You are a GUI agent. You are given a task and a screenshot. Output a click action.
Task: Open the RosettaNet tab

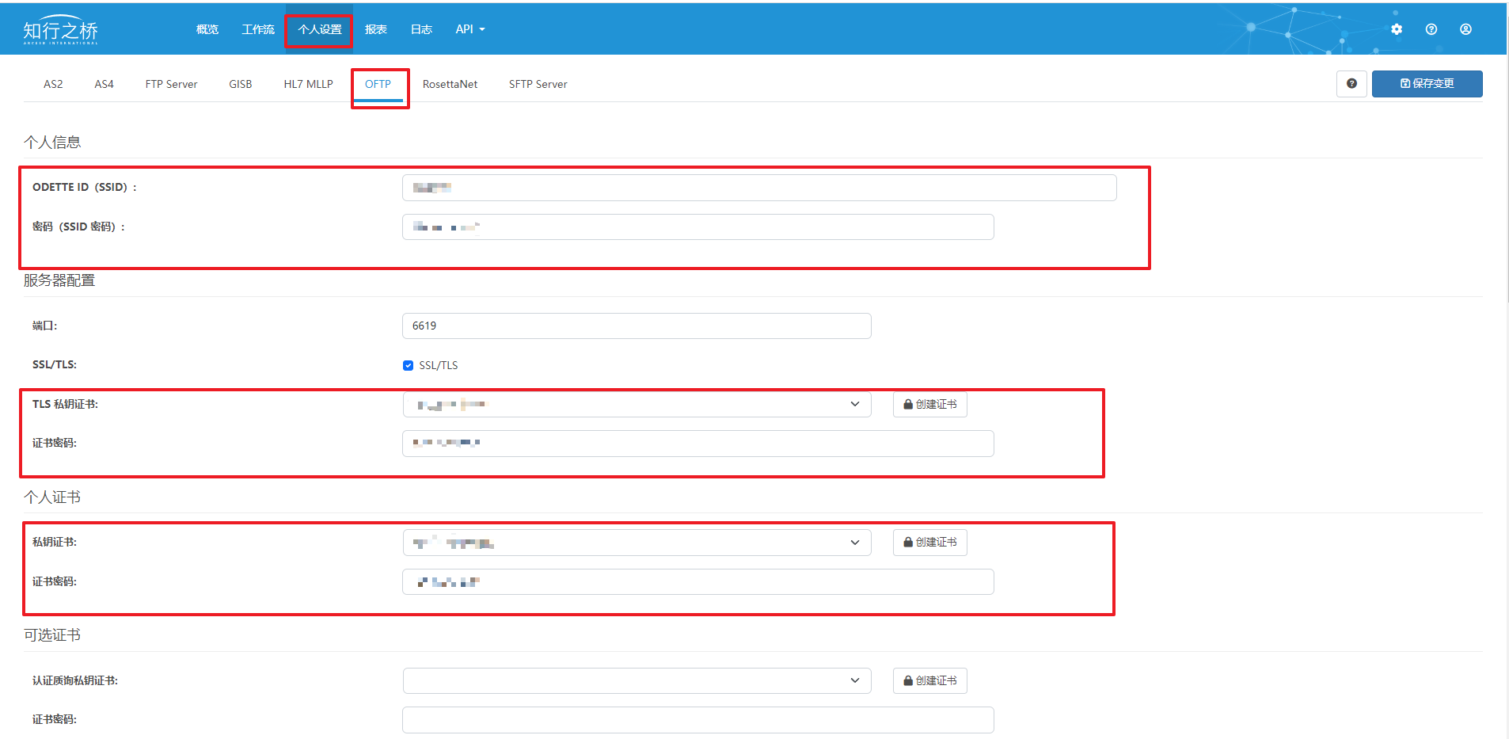click(450, 84)
